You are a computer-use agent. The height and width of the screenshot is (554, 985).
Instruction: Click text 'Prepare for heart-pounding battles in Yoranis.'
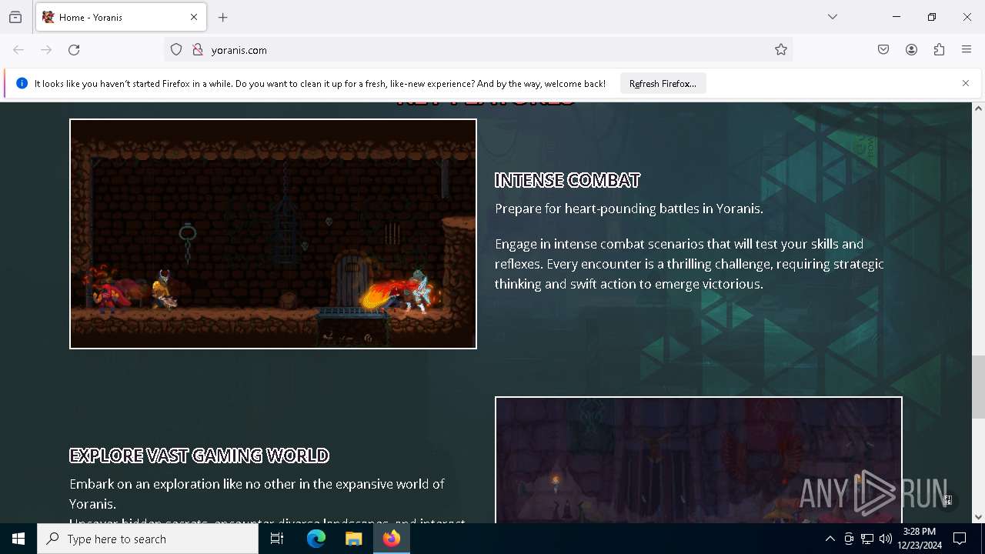629,209
